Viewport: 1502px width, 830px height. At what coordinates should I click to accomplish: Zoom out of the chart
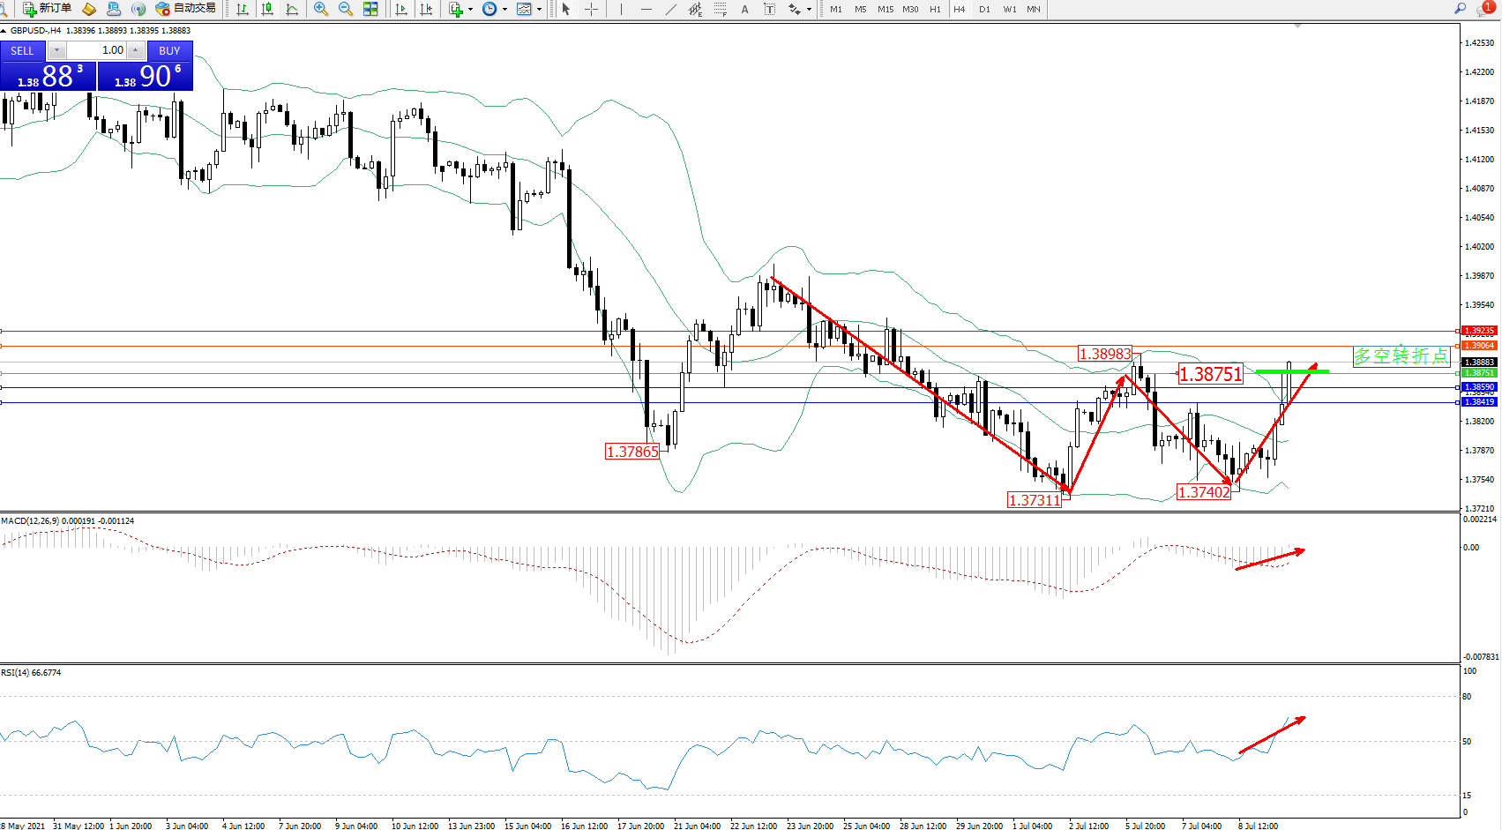(x=346, y=9)
